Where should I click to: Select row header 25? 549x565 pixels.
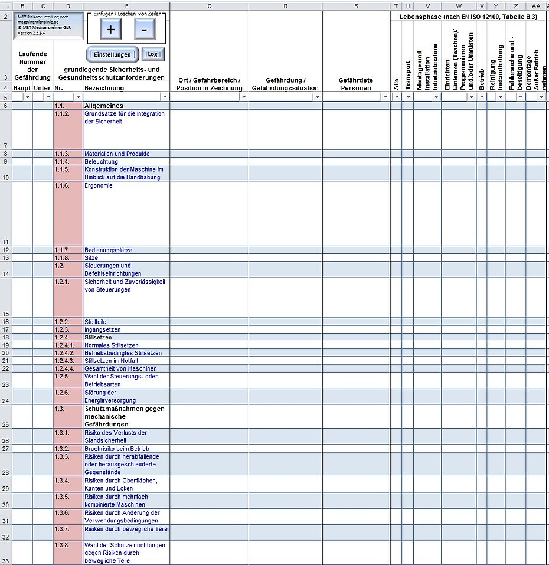6,416
